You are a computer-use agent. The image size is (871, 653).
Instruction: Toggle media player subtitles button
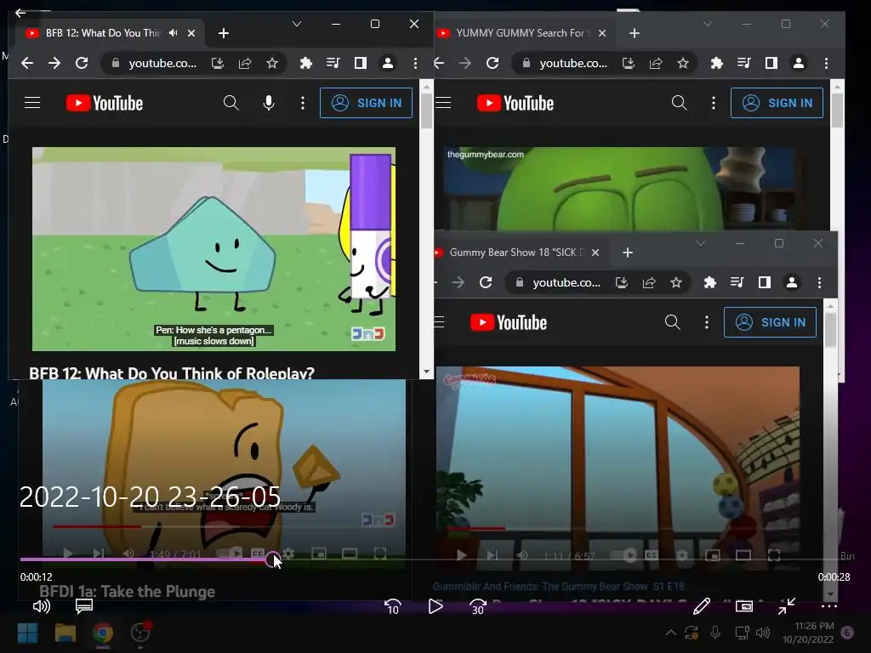click(x=84, y=606)
